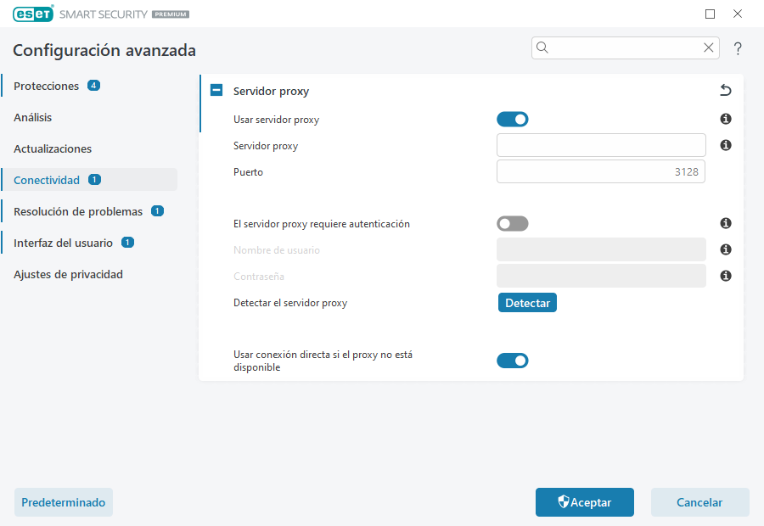764x526 pixels.
Task: Restore defaults with Predeterminado
Action: click(63, 501)
